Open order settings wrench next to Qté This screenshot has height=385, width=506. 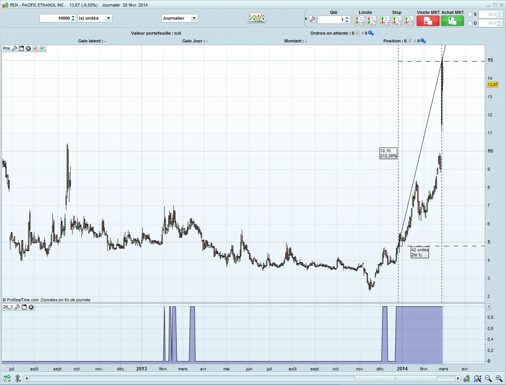point(312,19)
